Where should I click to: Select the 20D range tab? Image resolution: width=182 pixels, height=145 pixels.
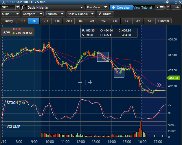(x=69, y=21)
